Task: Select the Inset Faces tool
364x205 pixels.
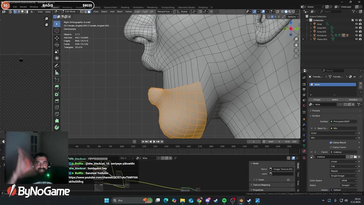Action: [57, 94]
